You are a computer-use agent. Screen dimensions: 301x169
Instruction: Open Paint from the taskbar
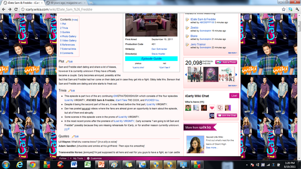pos(115,165)
